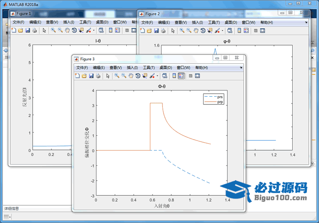Image resolution: width=319 pixels, height=223 pixels.
Task: Click dock arrow at Figure 3 menu bar end
Action: [x=241, y=67]
